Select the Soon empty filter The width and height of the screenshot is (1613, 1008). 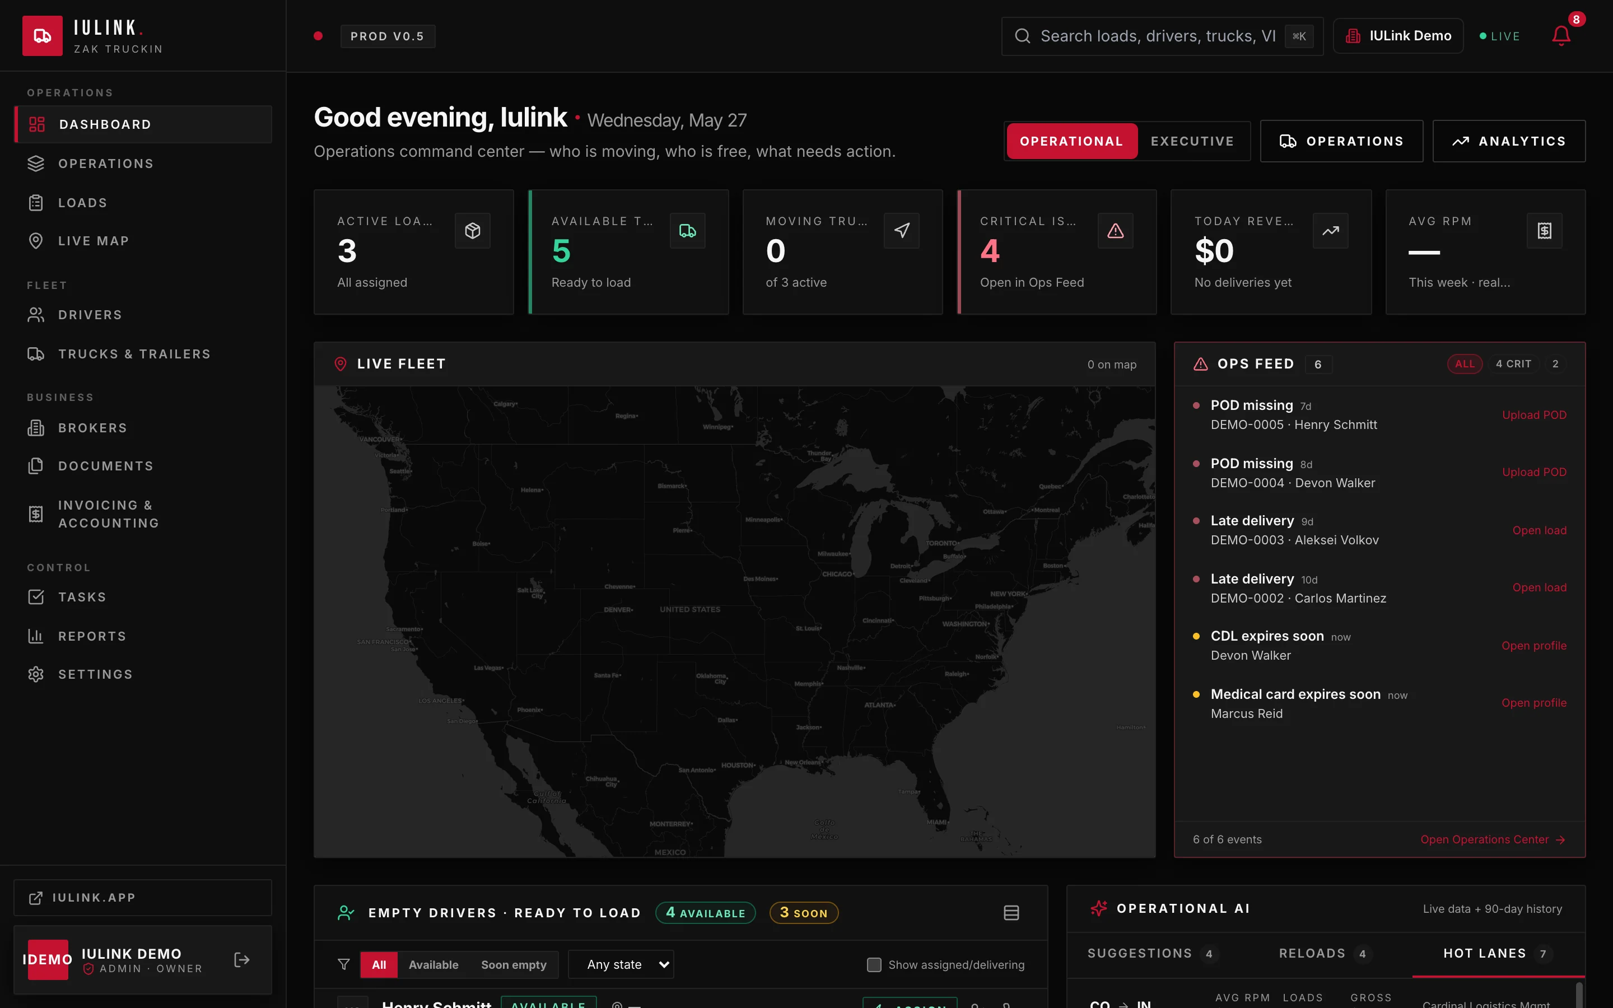pyautogui.click(x=514, y=965)
